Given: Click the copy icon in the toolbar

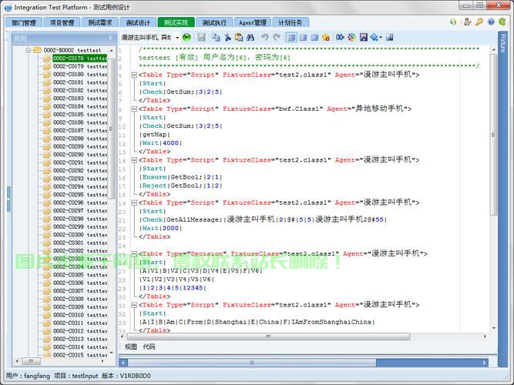Looking at the screenshot, I should pos(216,37).
